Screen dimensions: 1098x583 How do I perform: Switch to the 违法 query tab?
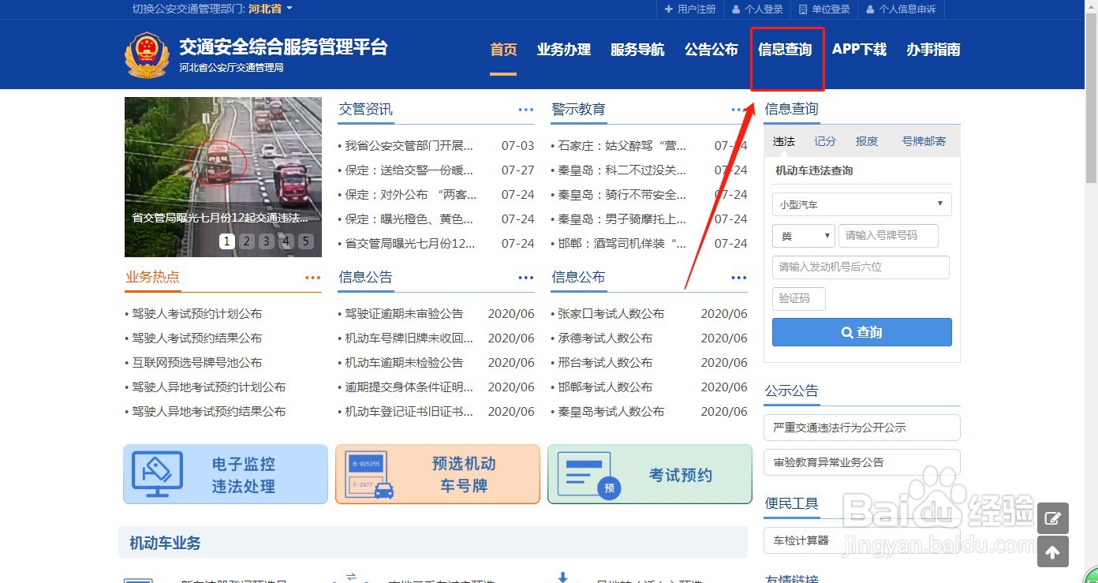(784, 141)
